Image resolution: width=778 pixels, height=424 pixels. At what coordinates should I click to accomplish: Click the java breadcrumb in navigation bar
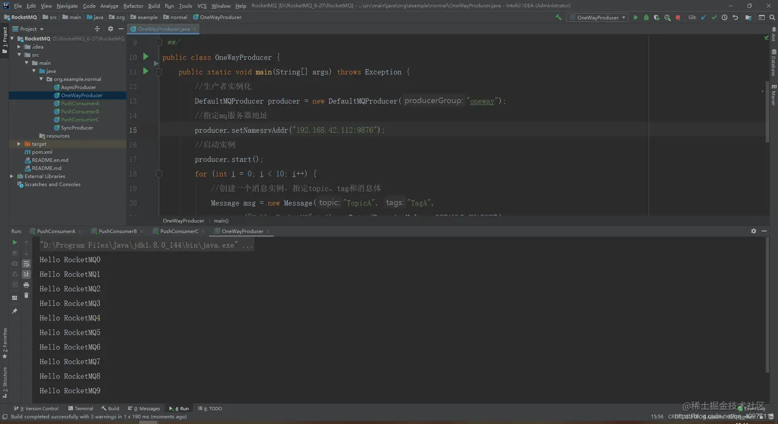point(95,17)
